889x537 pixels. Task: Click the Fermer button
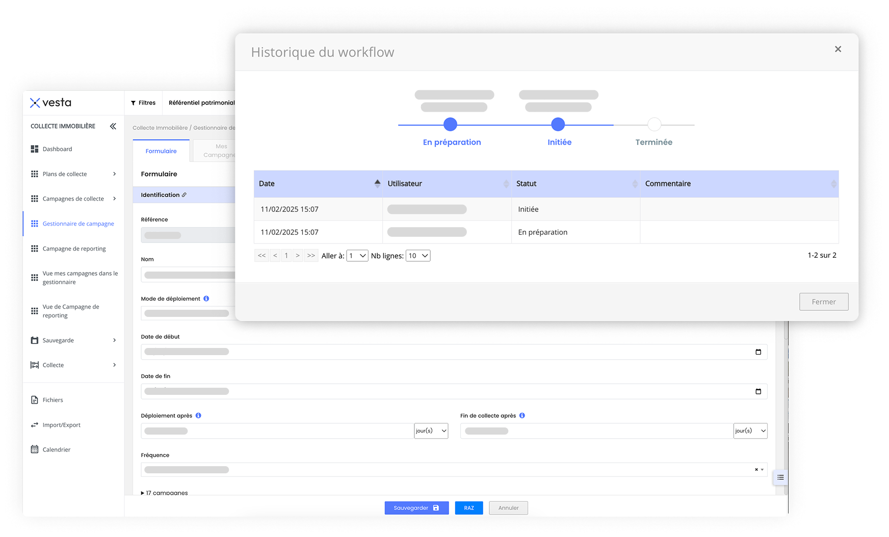click(x=823, y=302)
